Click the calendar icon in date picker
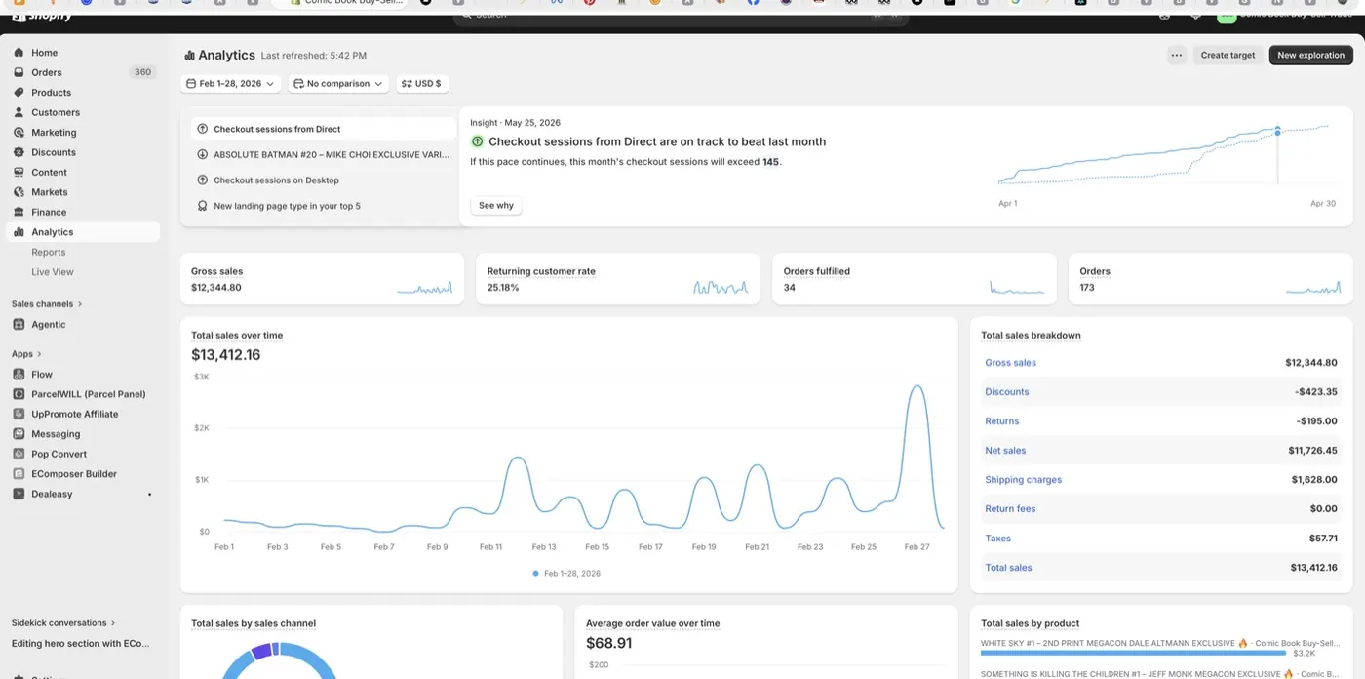 coord(191,84)
